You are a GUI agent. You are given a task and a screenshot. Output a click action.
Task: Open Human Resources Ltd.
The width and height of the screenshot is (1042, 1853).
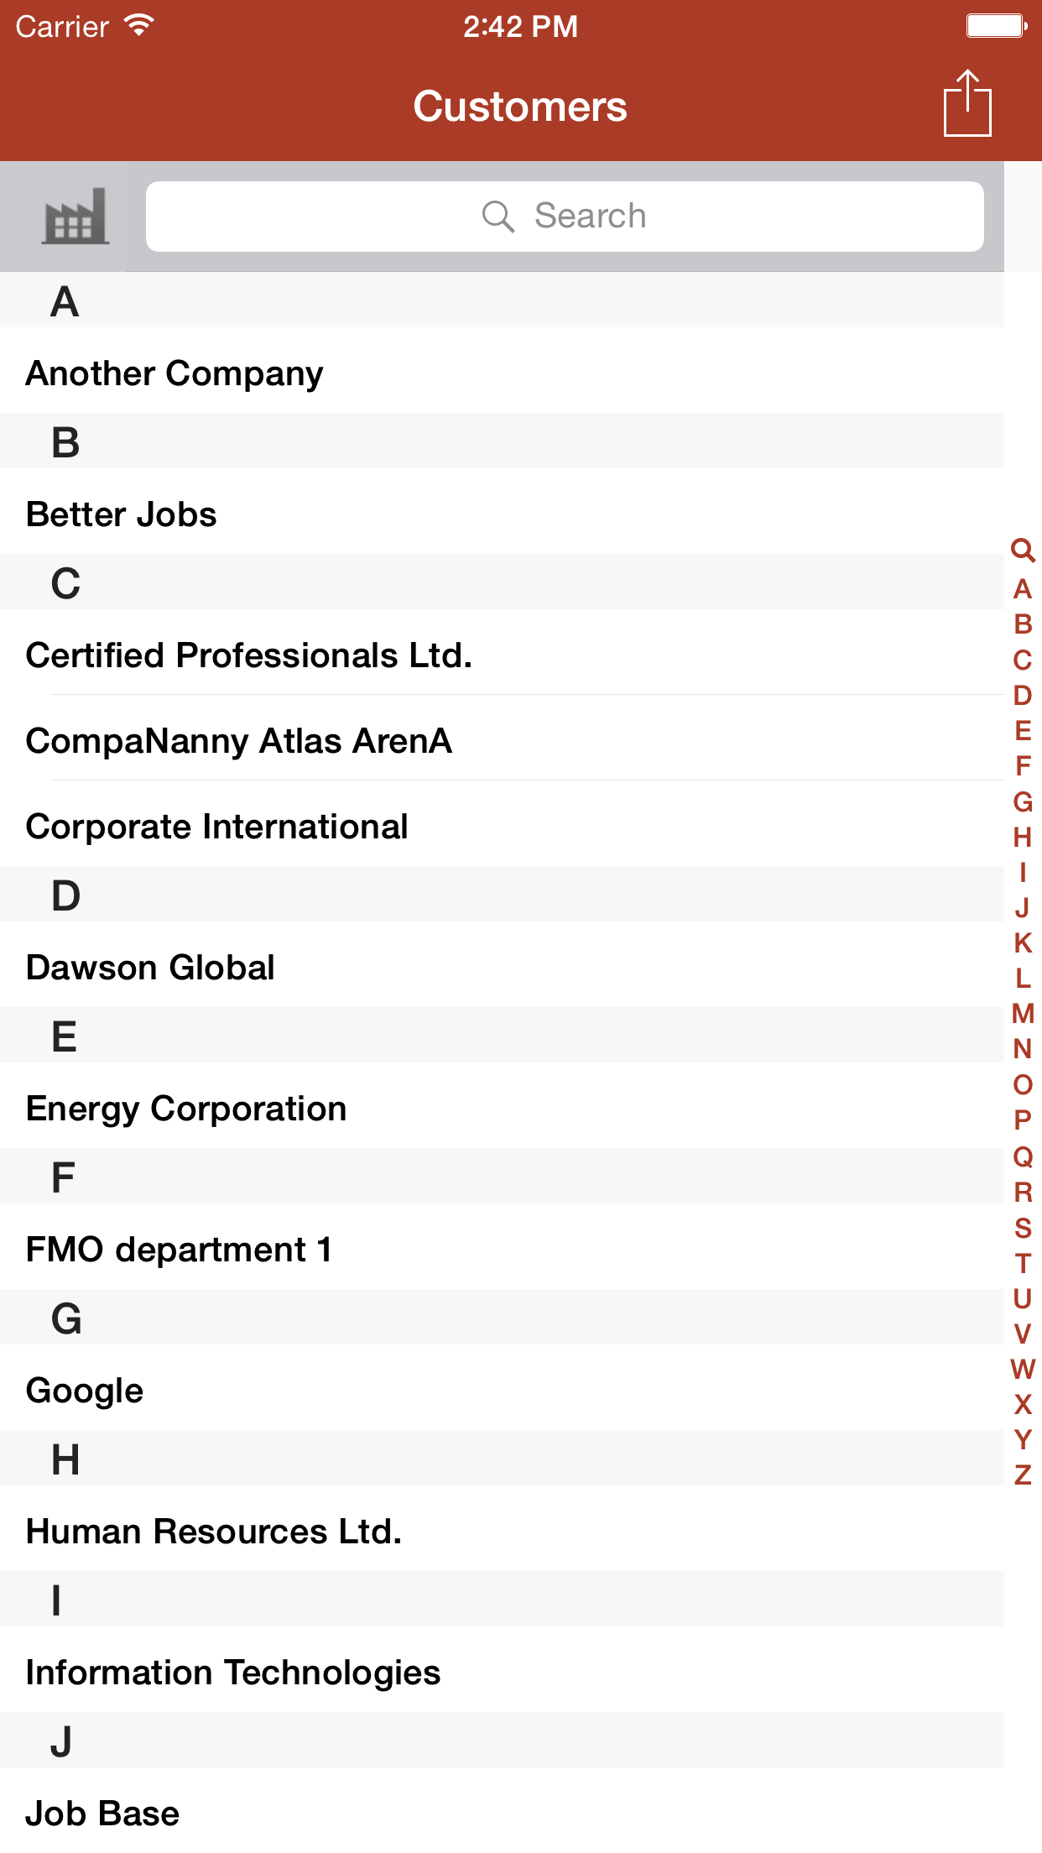pyautogui.click(x=214, y=1532)
